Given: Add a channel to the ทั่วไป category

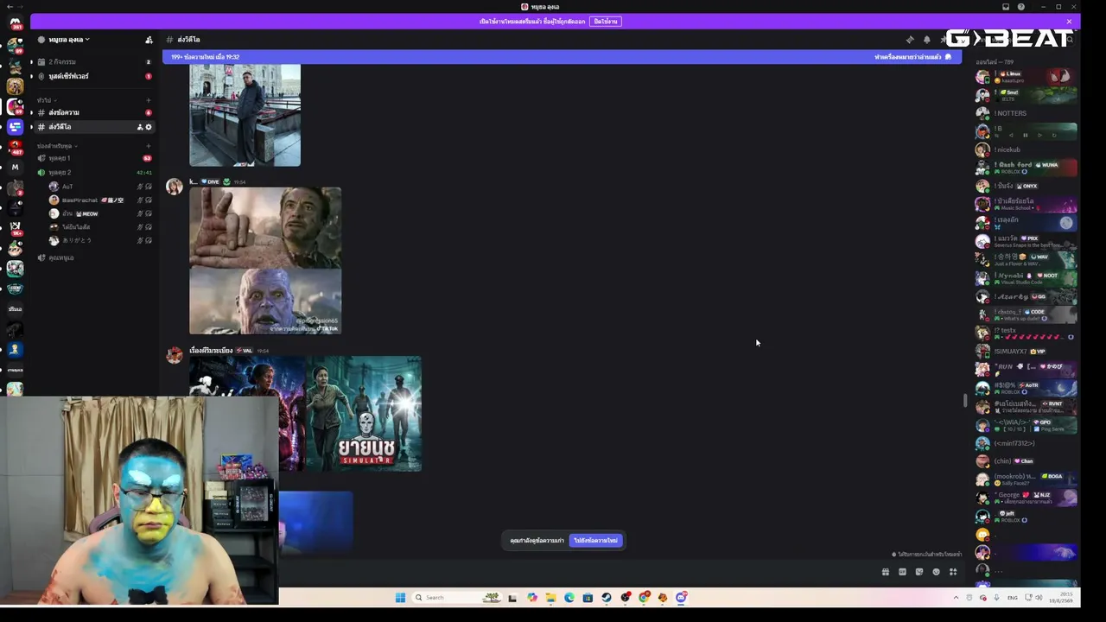Looking at the screenshot, I should [x=149, y=100].
